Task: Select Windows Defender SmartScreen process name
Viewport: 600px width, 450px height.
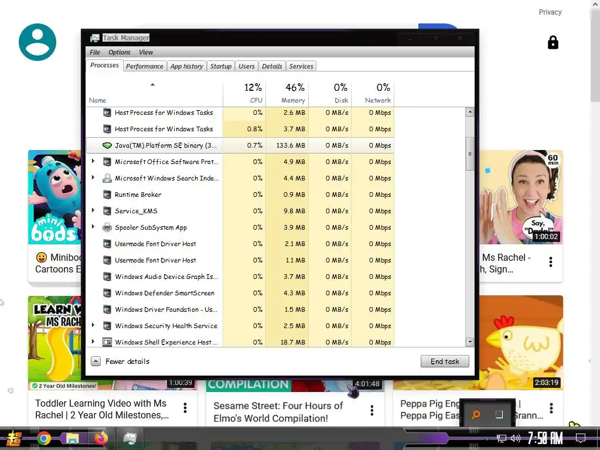Action: pyautogui.click(x=165, y=293)
